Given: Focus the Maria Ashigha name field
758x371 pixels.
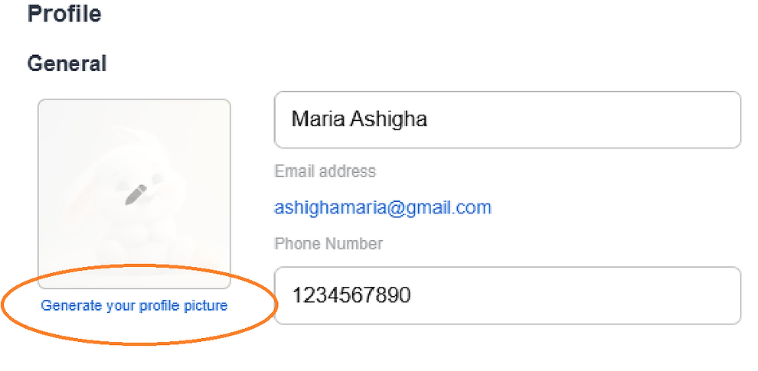Looking at the screenshot, I should coord(508,119).
